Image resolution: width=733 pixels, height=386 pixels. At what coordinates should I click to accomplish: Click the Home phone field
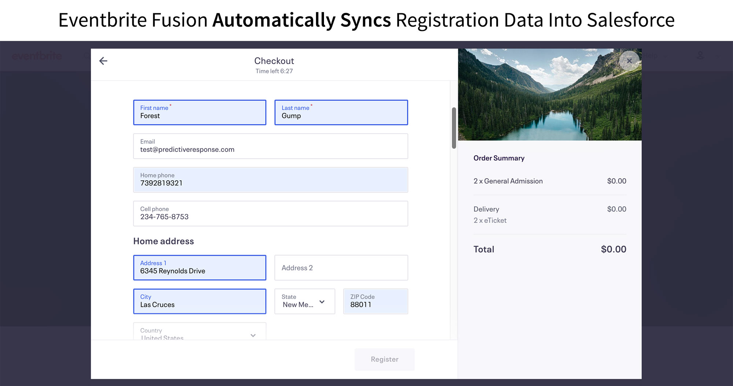(x=270, y=180)
